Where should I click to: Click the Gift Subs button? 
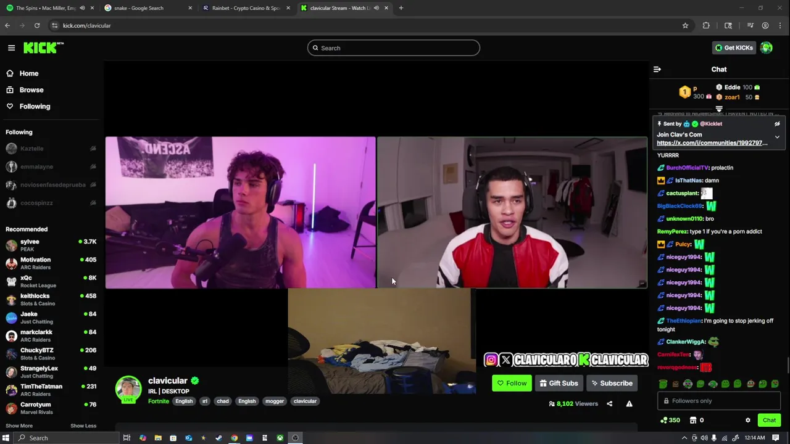(x=559, y=383)
